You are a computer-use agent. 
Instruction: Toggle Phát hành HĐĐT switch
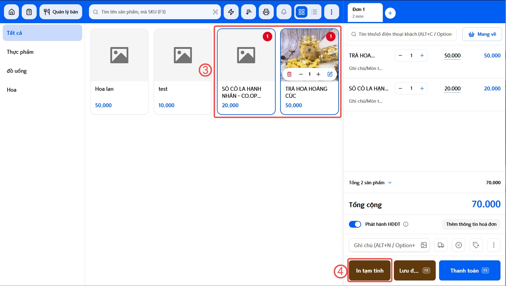coord(355,224)
